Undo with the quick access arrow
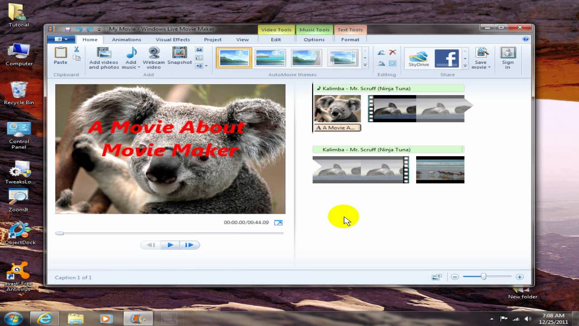579x326 pixels. pos(79,29)
